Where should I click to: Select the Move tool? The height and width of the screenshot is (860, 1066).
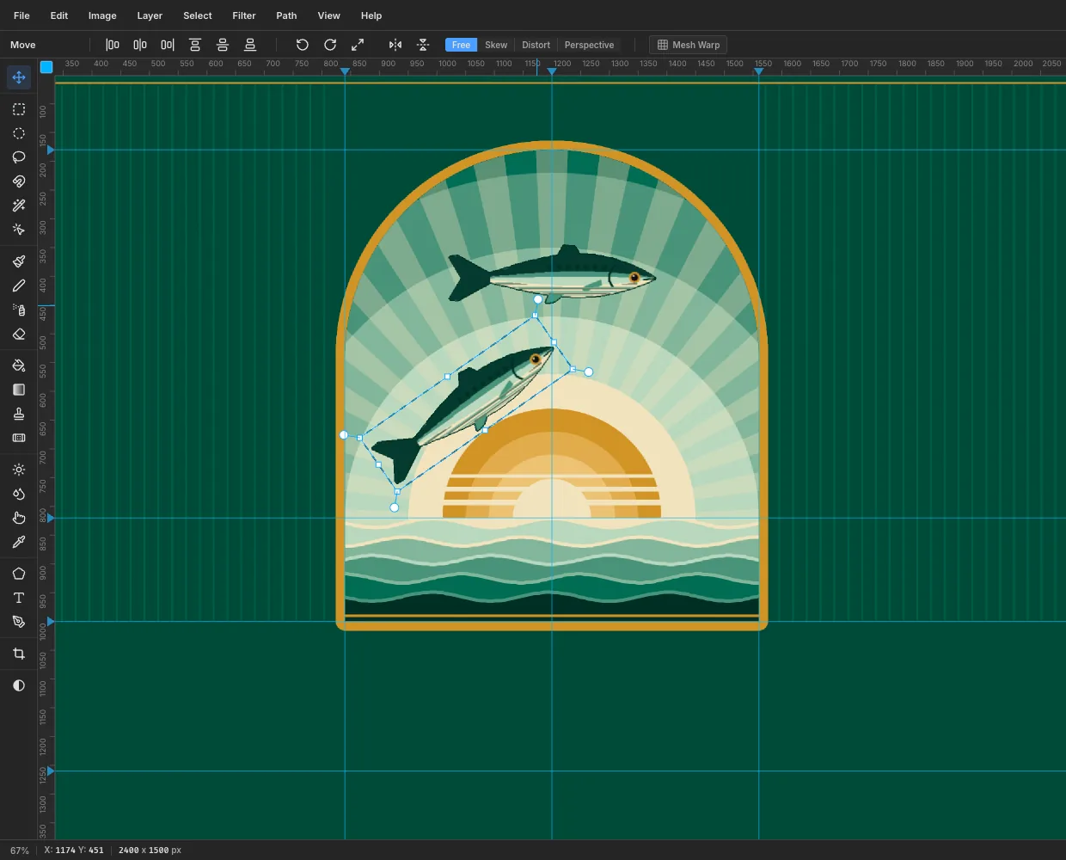click(19, 77)
